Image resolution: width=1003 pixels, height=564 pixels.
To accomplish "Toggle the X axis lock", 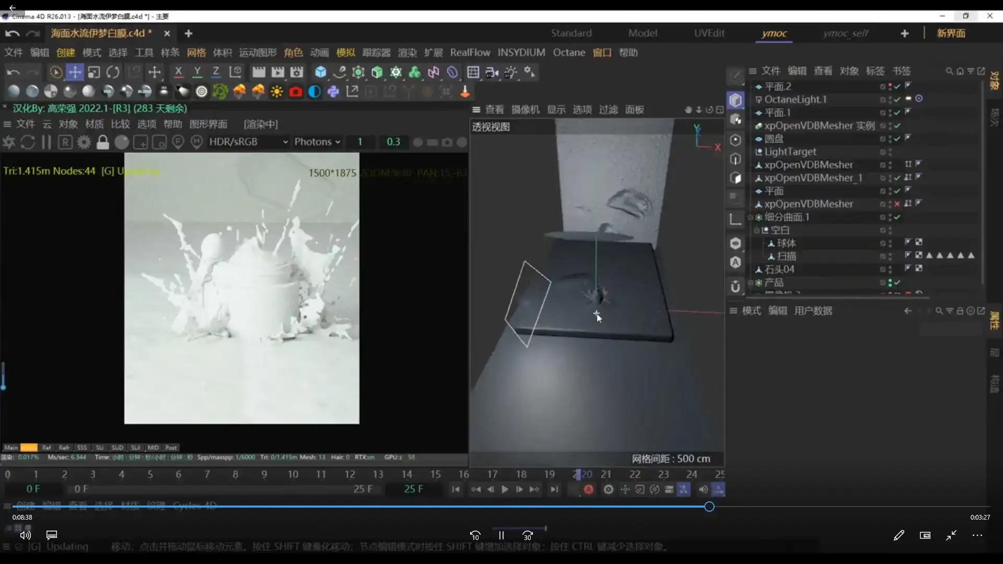I will (178, 72).
